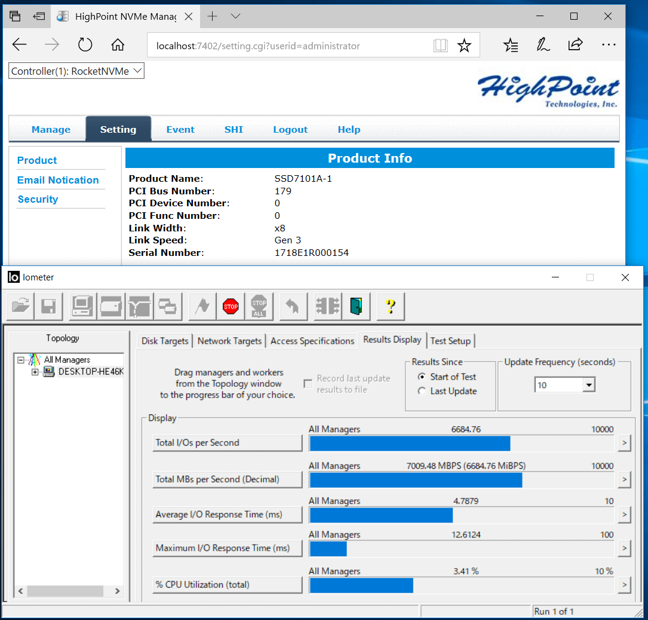Start a new manager in Iometer toolbar

pyautogui.click(x=82, y=307)
